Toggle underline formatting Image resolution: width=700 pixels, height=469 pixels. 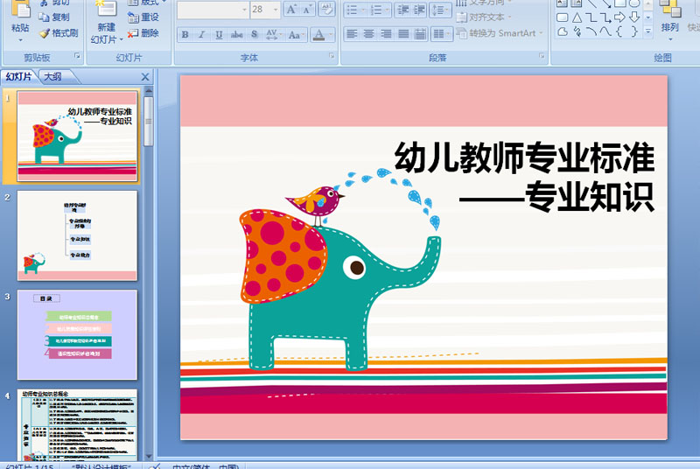[219, 34]
